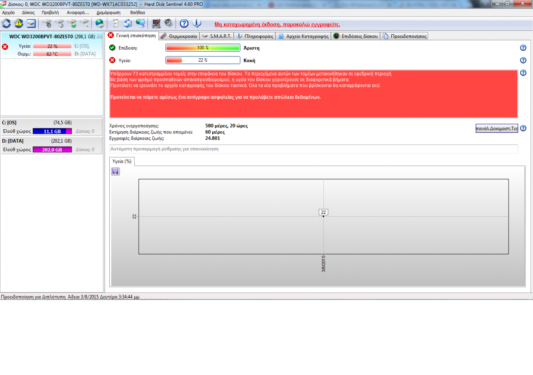Click the blue question mark toolbar icon
The image size is (533, 375).
[184, 23]
